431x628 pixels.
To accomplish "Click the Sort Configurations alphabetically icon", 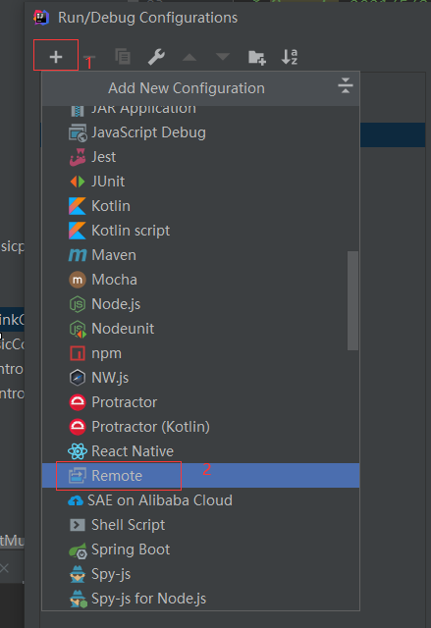I will coord(290,57).
